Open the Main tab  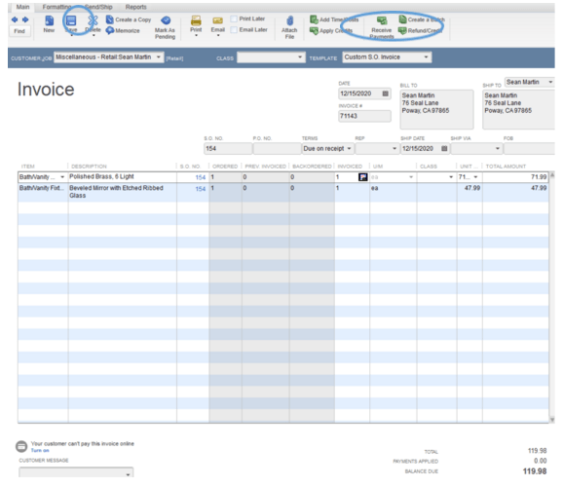[x=22, y=7]
